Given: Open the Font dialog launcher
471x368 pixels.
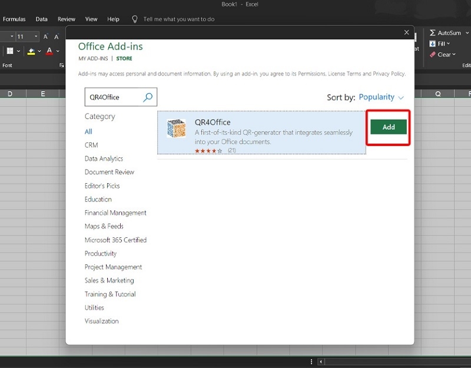Looking at the screenshot, I should click(x=62, y=65).
